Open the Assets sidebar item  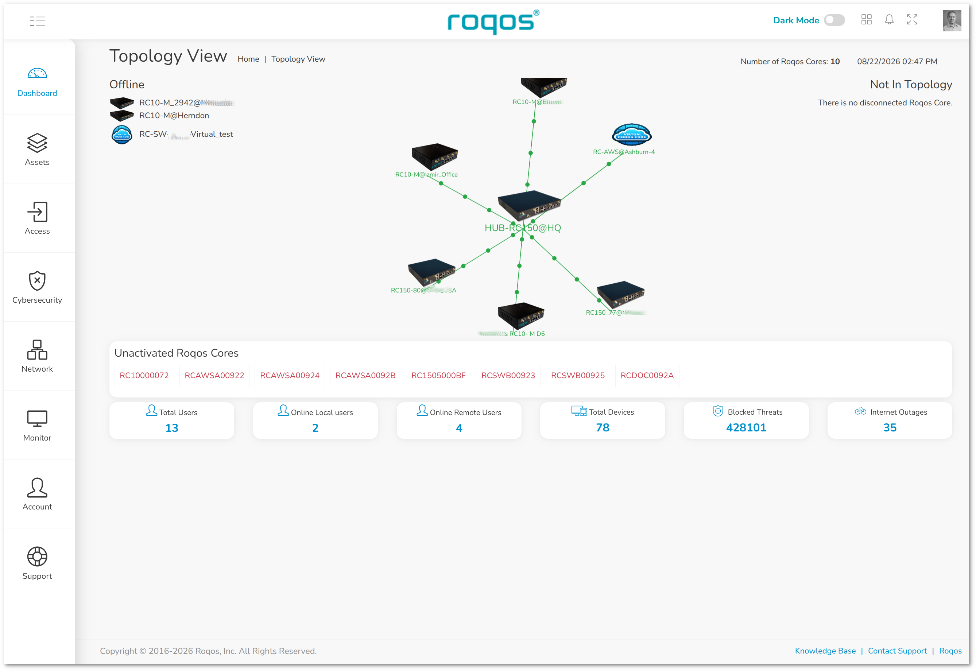pos(38,150)
